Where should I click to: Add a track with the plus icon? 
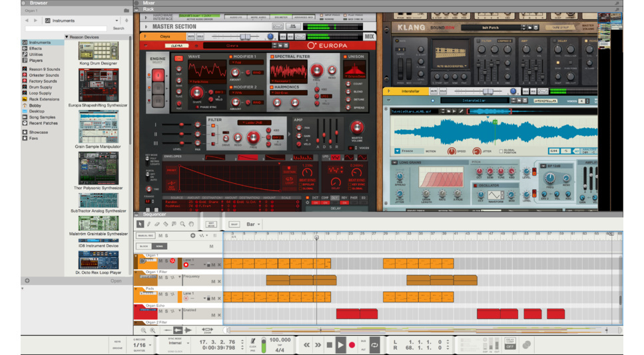pyautogui.click(x=192, y=235)
